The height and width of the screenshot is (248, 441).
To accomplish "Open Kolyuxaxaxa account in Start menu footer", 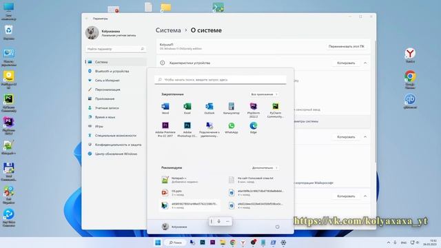I will pos(174,227).
